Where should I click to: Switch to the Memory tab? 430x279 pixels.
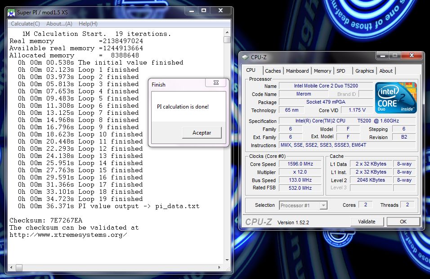tap(322, 71)
